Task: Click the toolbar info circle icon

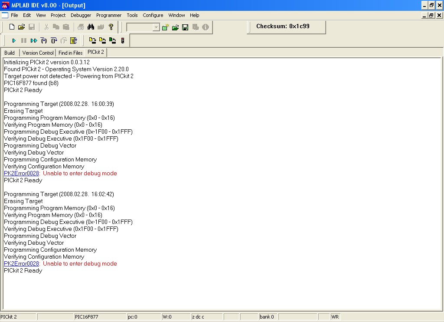Action: [x=206, y=27]
